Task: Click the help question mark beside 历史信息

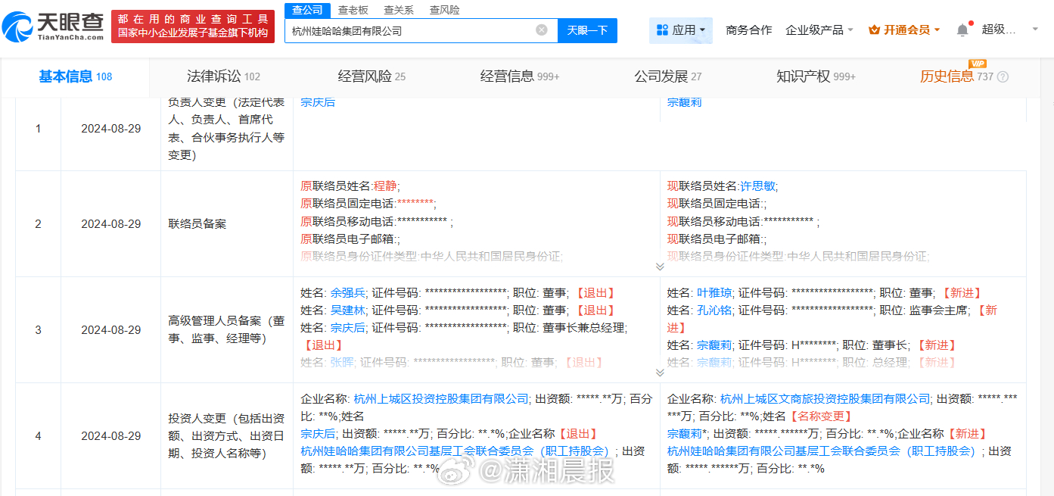Action: 1003,77
